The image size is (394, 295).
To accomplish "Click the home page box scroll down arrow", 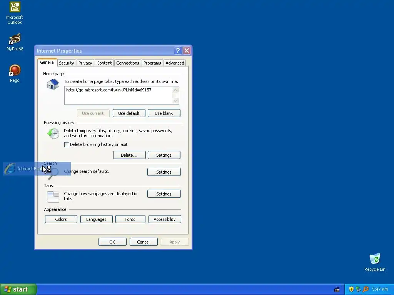I will [x=175, y=101].
